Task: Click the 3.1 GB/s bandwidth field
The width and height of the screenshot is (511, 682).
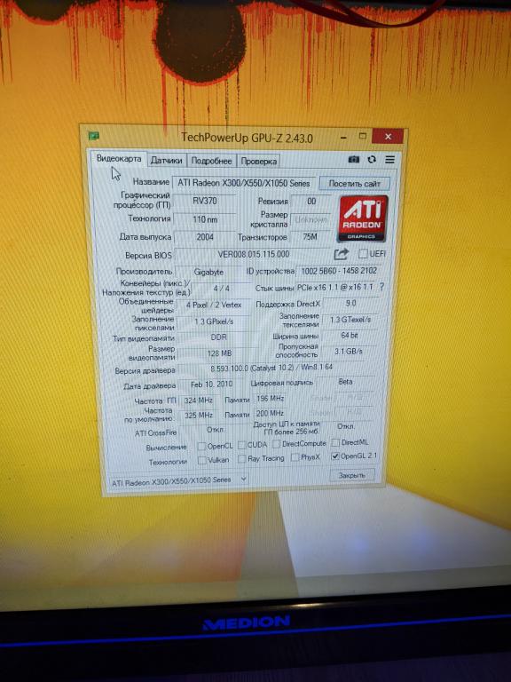Action: 349,351
